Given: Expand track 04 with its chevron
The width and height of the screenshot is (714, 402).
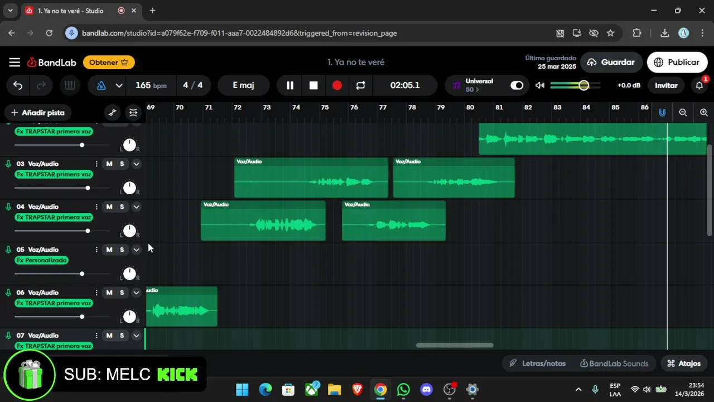Looking at the screenshot, I should pyautogui.click(x=136, y=207).
